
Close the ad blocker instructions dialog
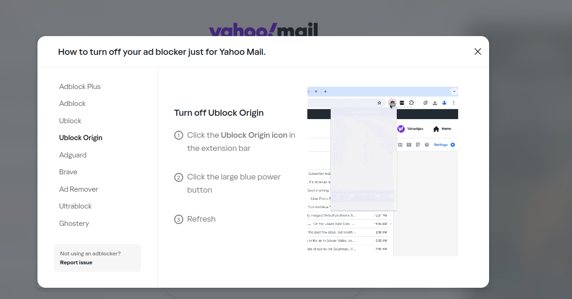tap(477, 52)
